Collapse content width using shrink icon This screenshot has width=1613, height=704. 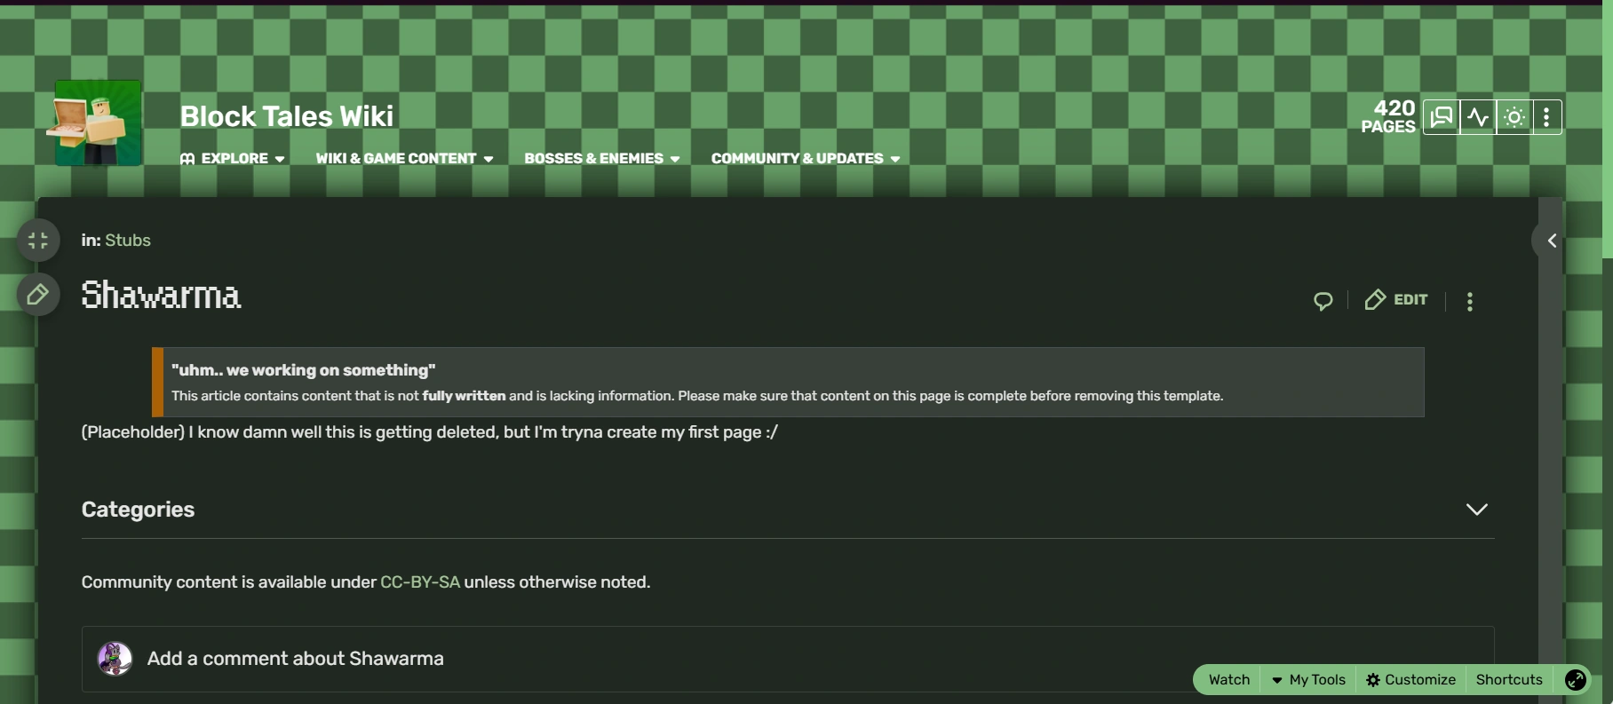pyautogui.click(x=38, y=241)
